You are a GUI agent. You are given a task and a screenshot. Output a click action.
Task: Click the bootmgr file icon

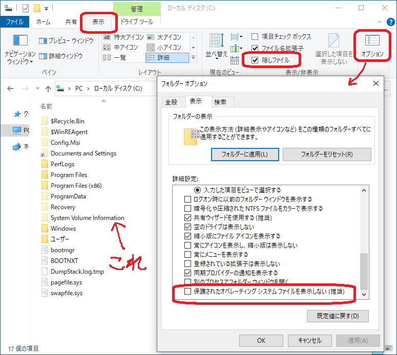[x=45, y=250]
